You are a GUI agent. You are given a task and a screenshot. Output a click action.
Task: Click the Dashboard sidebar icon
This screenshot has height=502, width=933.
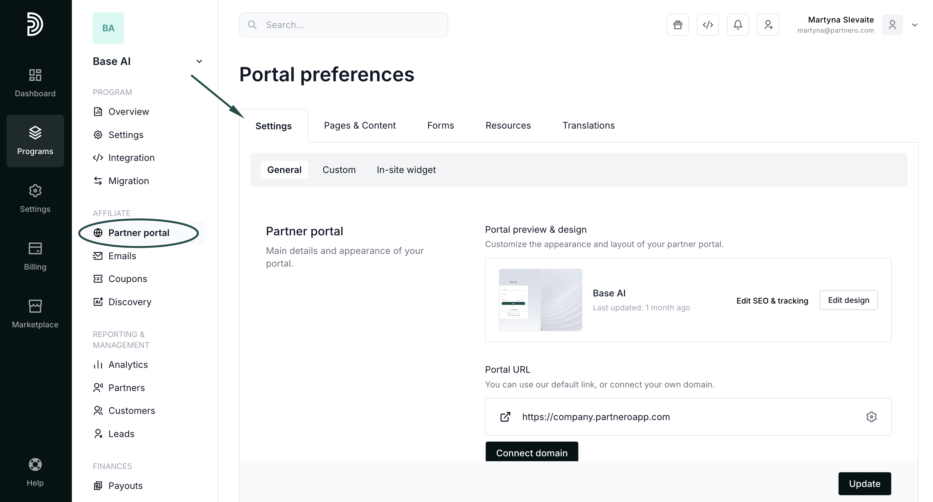[x=35, y=83]
